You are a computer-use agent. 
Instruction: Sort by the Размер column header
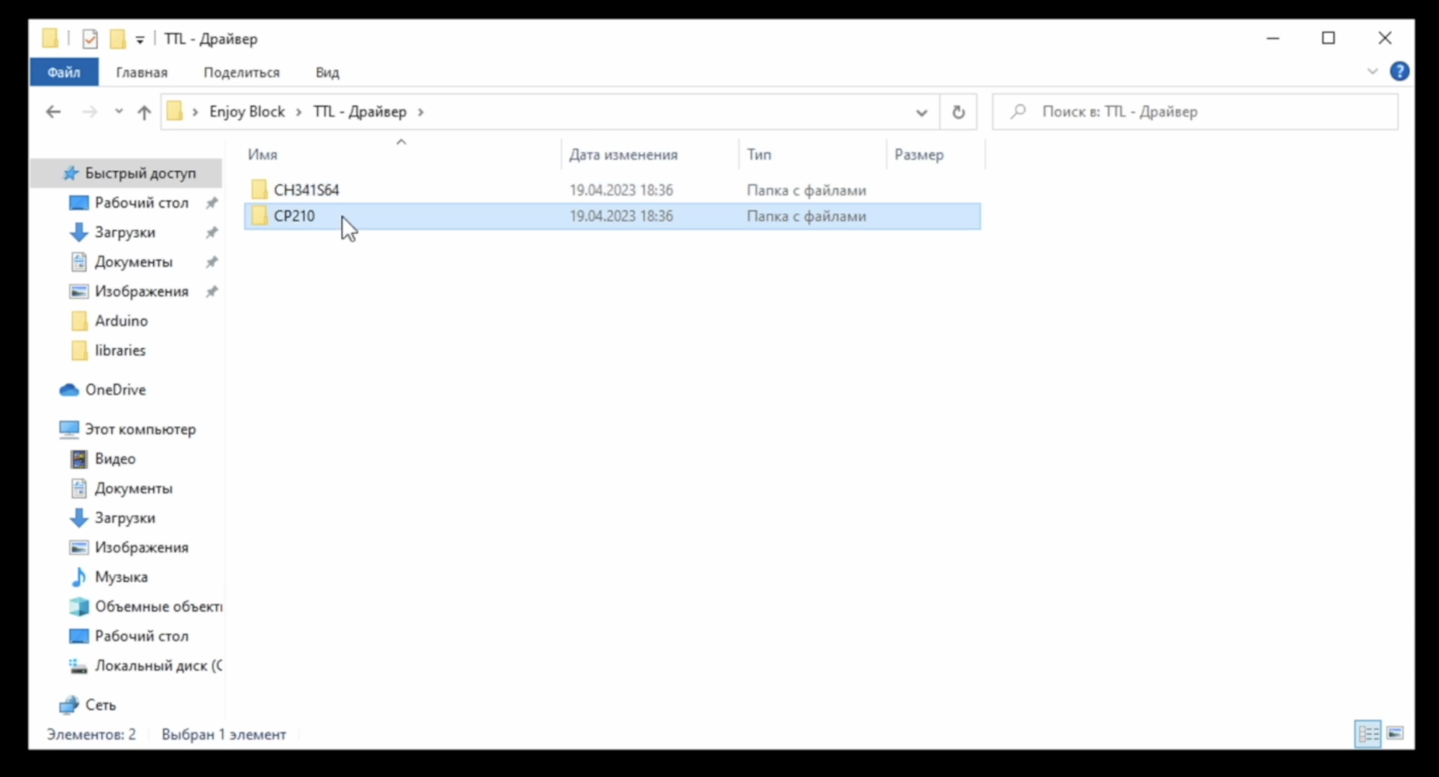click(x=919, y=155)
